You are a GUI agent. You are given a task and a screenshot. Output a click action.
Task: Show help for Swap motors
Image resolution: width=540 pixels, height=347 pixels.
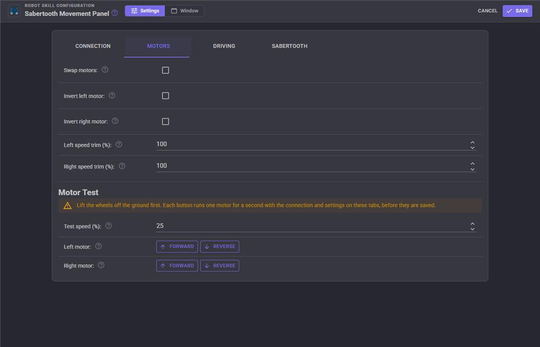105,70
